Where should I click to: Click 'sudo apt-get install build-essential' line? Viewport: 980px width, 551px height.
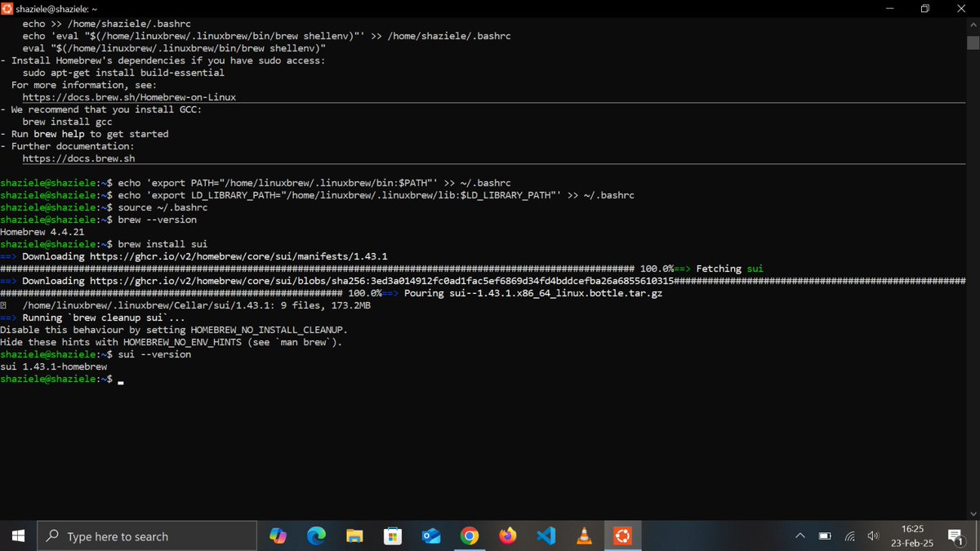click(x=123, y=73)
